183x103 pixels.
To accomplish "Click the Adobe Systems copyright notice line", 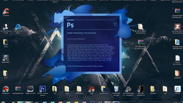I will [85, 66].
